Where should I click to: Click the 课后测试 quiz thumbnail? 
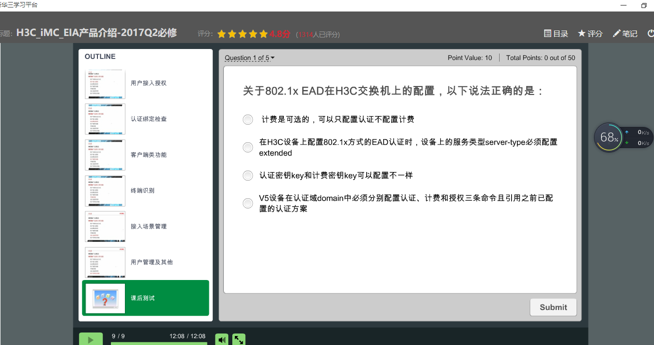(x=105, y=298)
